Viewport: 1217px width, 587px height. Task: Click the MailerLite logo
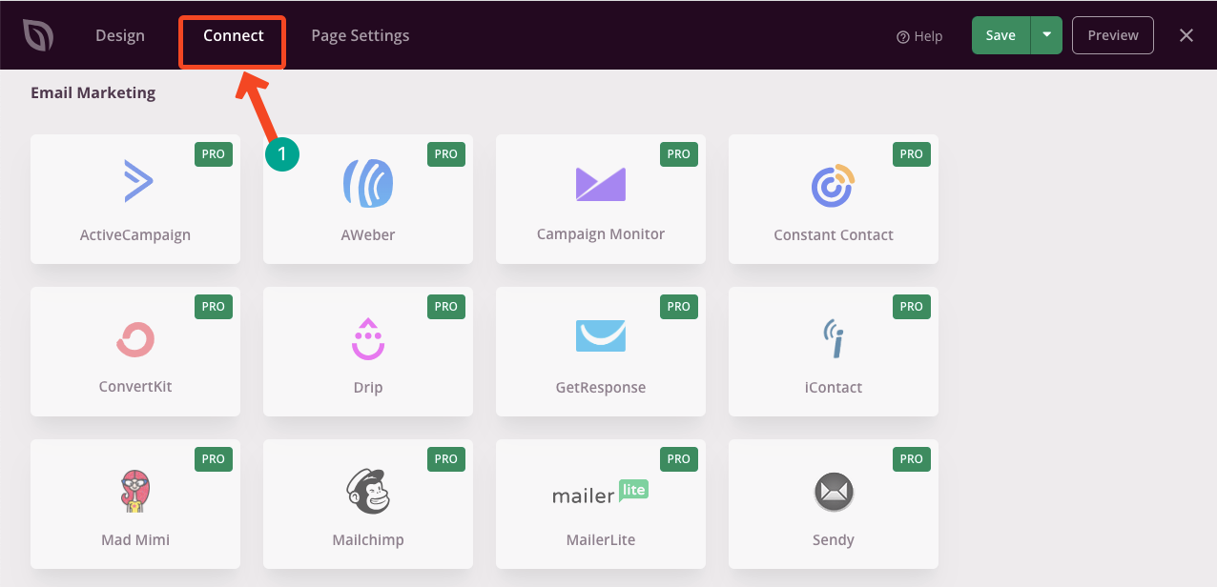pyautogui.click(x=601, y=493)
